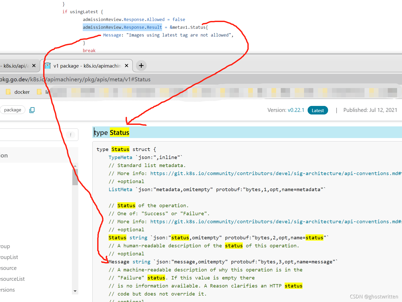Click the '// +optional' comment above ListMeta
The width and height of the screenshot is (402, 302).
(126, 182)
